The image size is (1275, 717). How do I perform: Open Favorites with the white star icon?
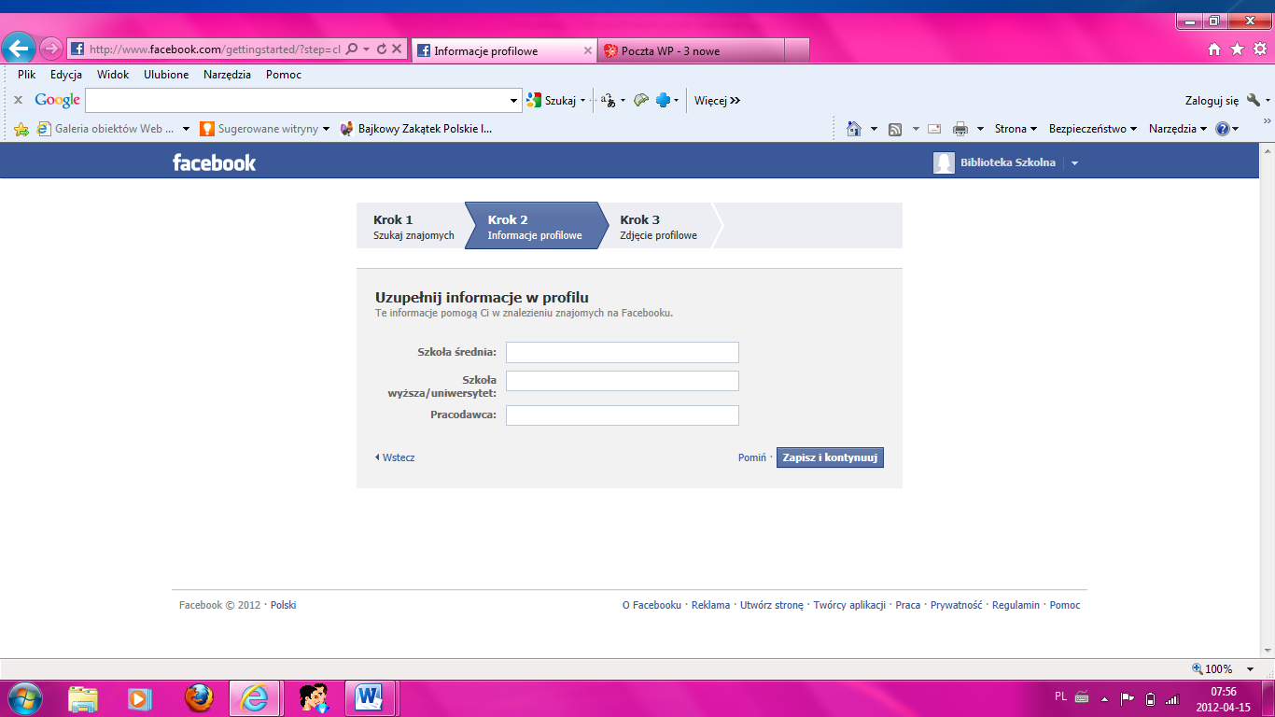click(x=1237, y=49)
